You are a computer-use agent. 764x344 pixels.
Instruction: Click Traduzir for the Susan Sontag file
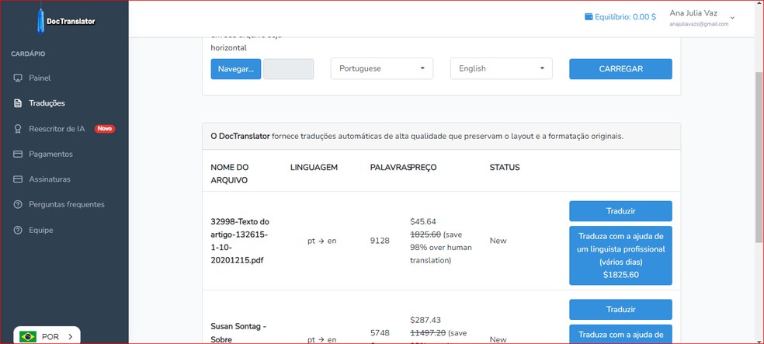click(621, 309)
